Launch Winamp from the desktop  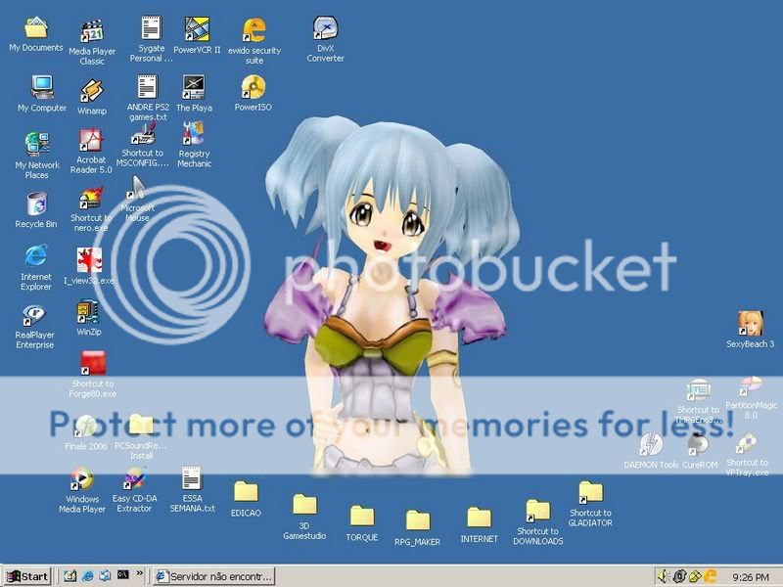[x=92, y=91]
